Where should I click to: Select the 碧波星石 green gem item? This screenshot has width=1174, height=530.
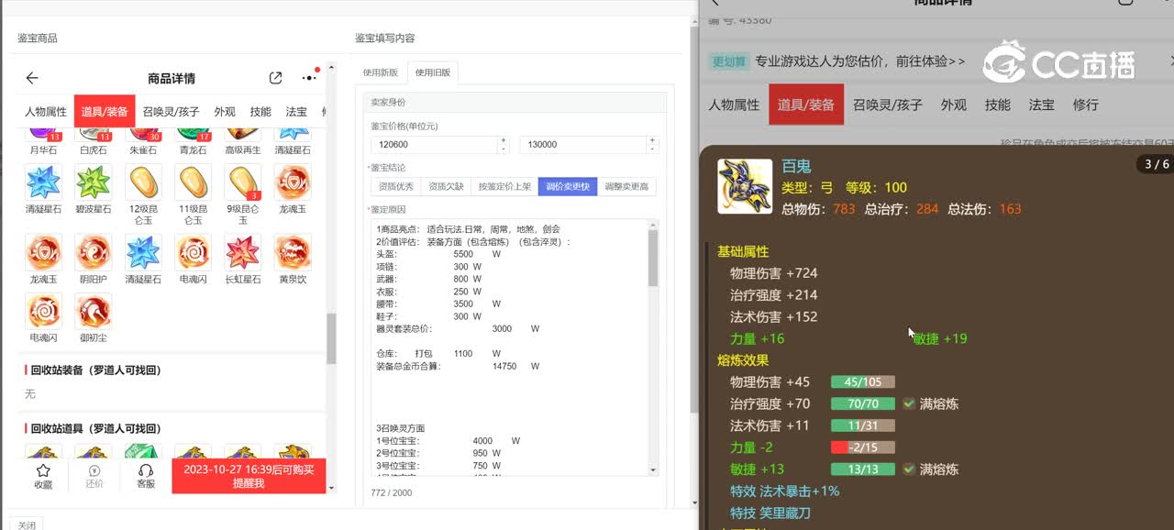click(x=93, y=182)
